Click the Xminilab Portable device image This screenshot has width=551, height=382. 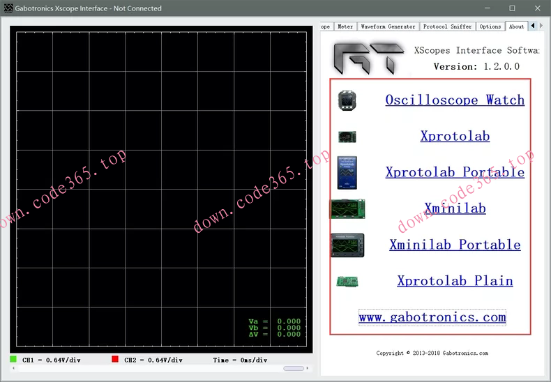click(347, 245)
